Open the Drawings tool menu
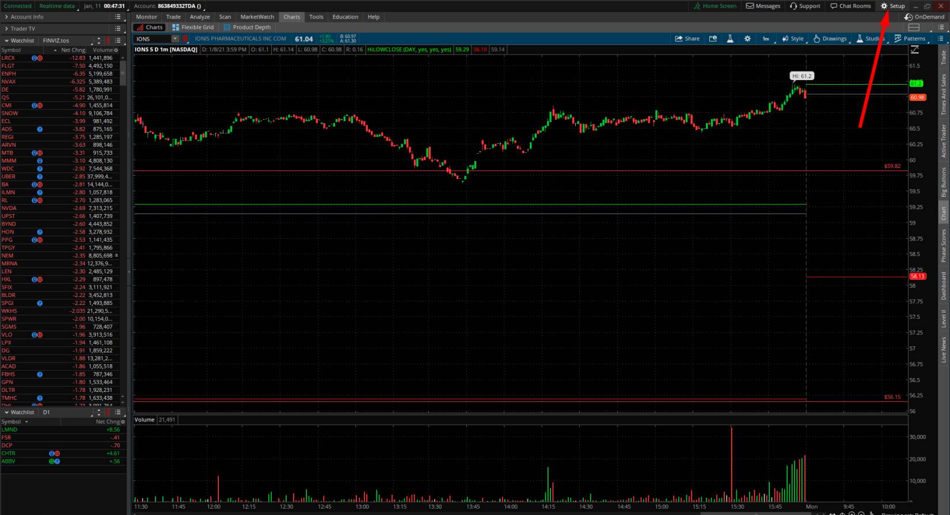950x515 pixels. (x=830, y=39)
